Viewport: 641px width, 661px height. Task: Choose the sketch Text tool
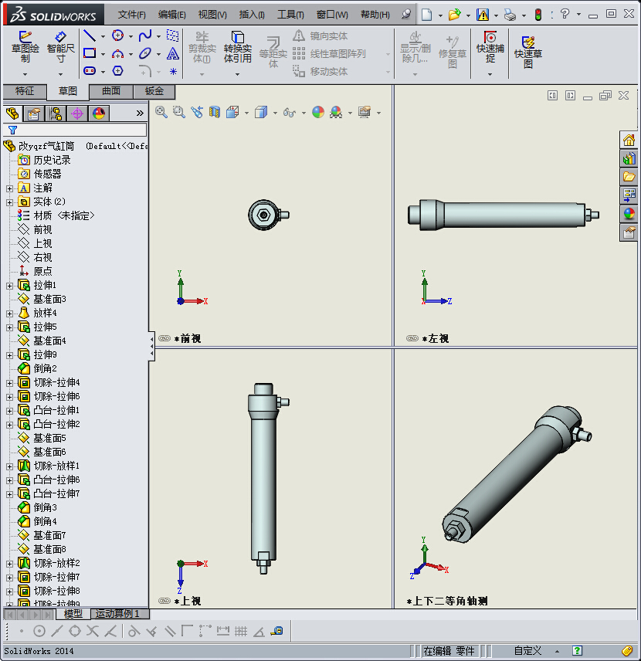(x=172, y=53)
